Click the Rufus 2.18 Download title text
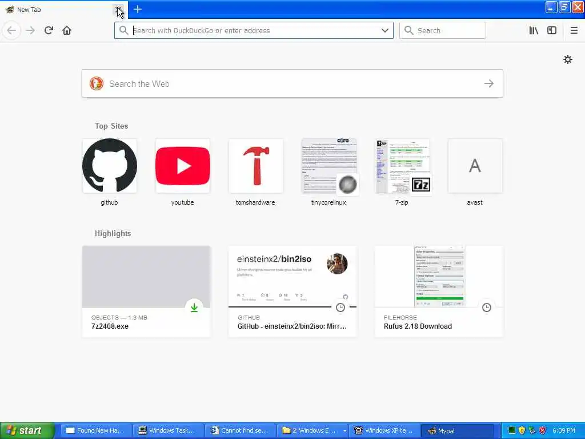The height and width of the screenshot is (439, 585). pos(418,326)
